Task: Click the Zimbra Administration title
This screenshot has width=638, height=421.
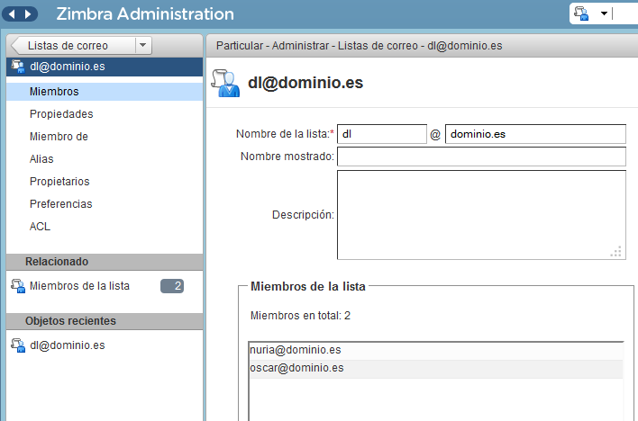Action: pyautogui.click(x=145, y=14)
